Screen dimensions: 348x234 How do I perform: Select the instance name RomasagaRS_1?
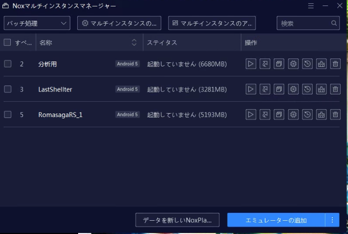(60, 115)
